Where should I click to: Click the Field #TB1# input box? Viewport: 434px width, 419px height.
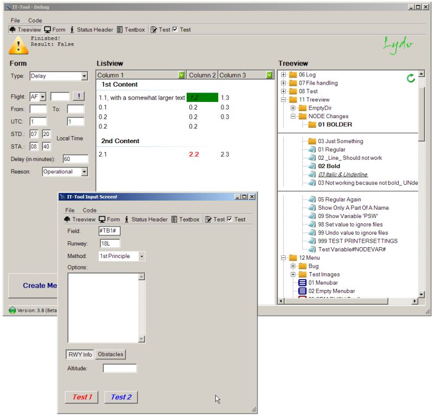pos(110,231)
